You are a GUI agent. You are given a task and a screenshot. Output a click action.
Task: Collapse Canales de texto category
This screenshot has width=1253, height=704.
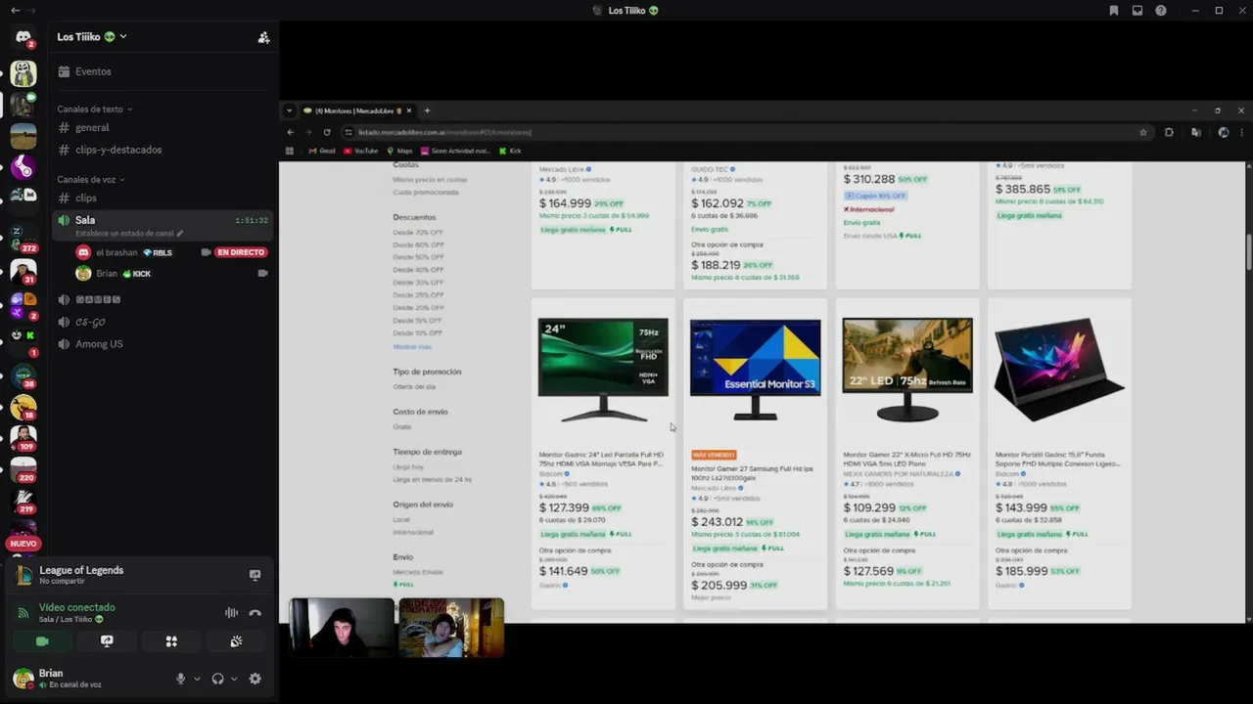pyautogui.click(x=94, y=110)
